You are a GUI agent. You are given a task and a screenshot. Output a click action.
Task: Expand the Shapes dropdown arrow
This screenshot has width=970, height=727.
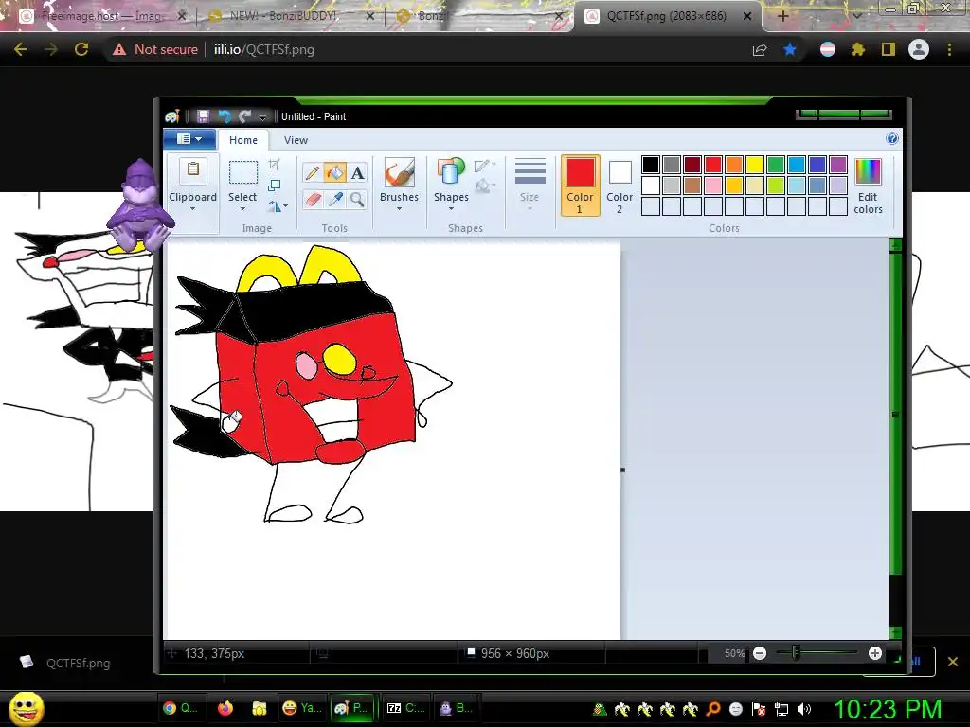pos(451,209)
